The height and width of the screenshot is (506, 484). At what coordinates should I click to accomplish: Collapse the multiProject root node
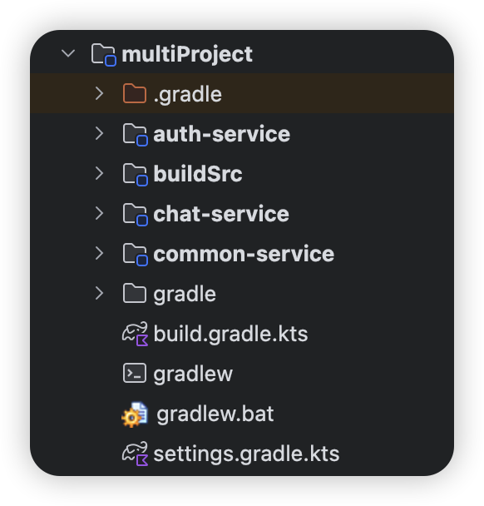68,53
